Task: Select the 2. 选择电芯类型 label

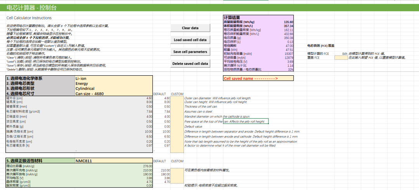Action: pos(20,83)
